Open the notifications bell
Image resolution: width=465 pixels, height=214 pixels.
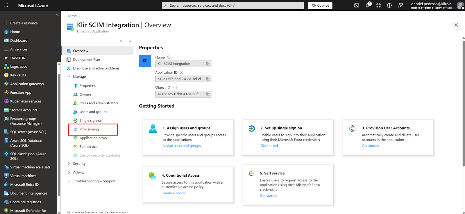click(x=368, y=6)
